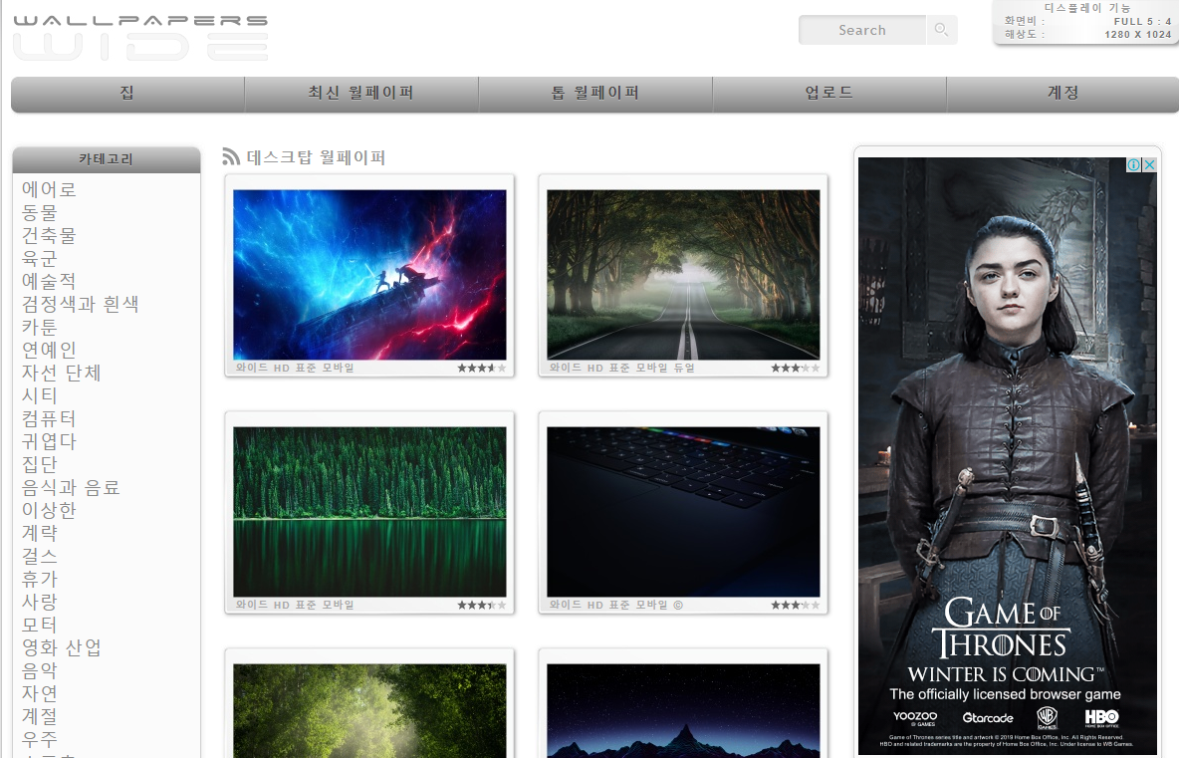Click 와이드 tag under Star Wars wallpaper

click(252, 368)
